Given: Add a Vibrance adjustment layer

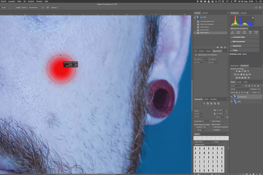Looking at the screenshot, I should pyautogui.click(x=248, y=71).
